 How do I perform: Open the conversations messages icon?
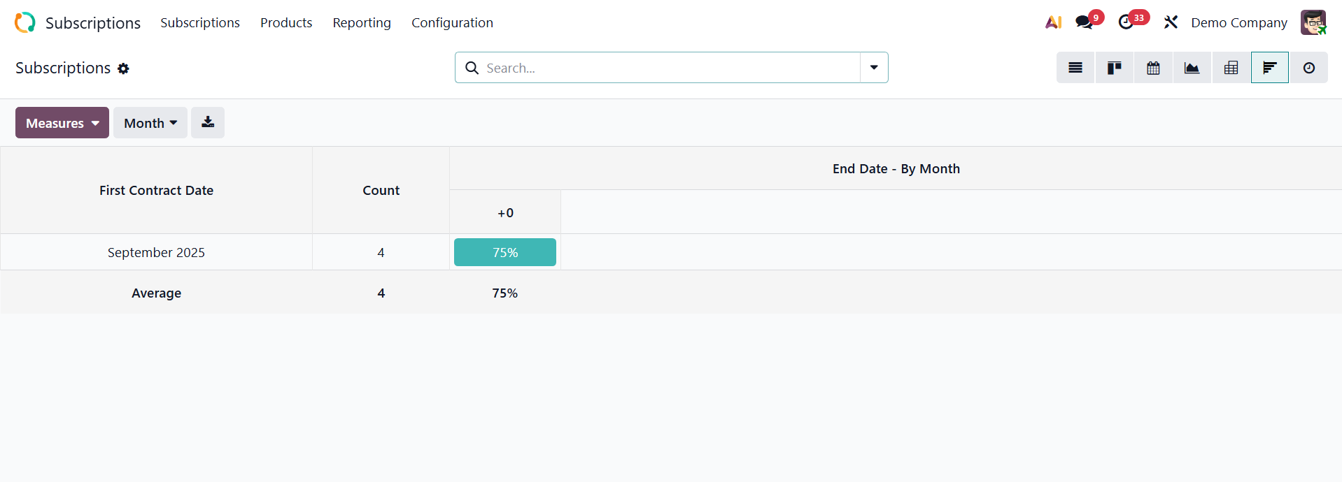coord(1085,22)
